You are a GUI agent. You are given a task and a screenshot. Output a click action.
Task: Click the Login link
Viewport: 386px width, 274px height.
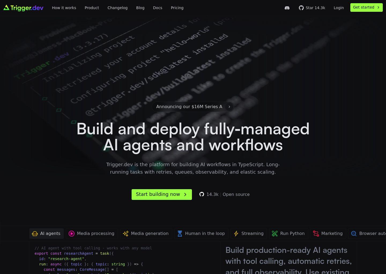[x=339, y=8]
